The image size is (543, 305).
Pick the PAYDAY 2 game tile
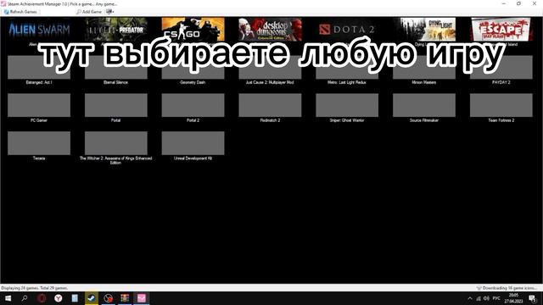point(501,69)
